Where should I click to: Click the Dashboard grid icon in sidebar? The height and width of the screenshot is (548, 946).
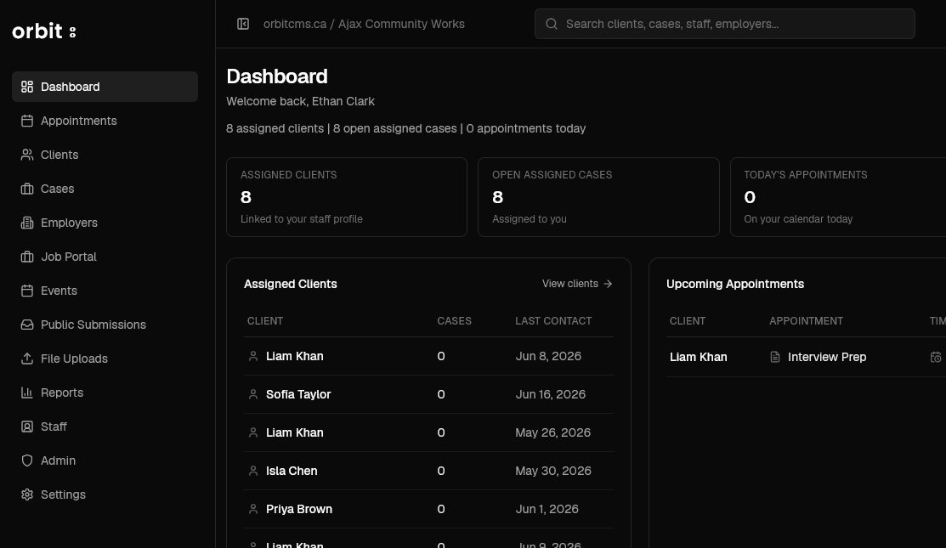[27, 87]
